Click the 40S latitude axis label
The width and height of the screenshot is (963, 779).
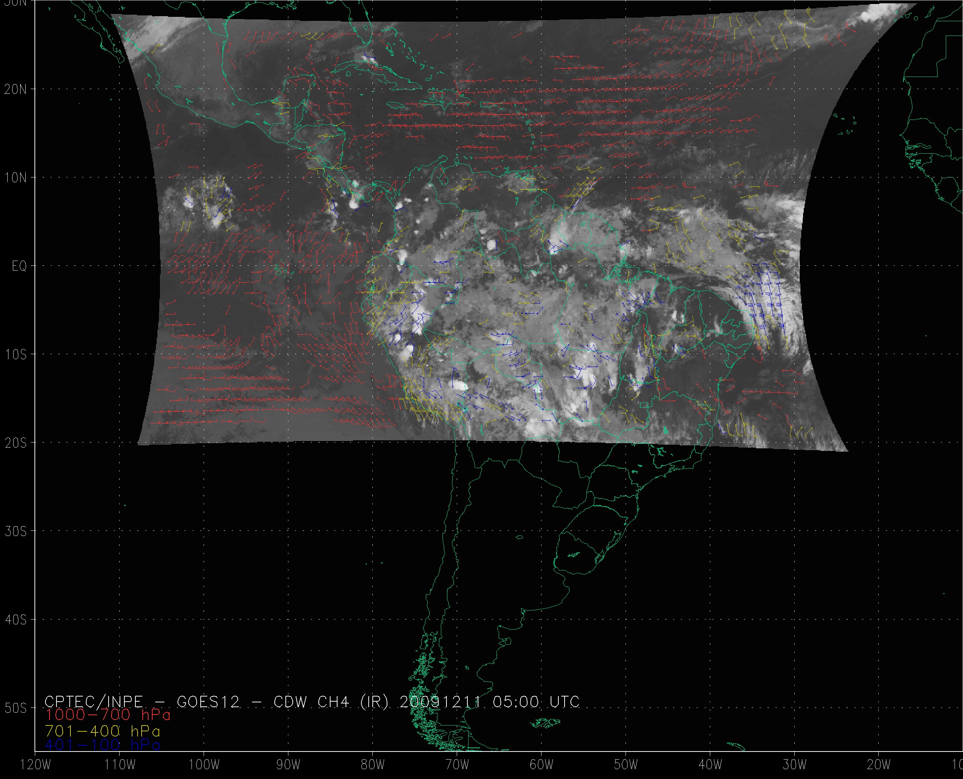[15, 620]
